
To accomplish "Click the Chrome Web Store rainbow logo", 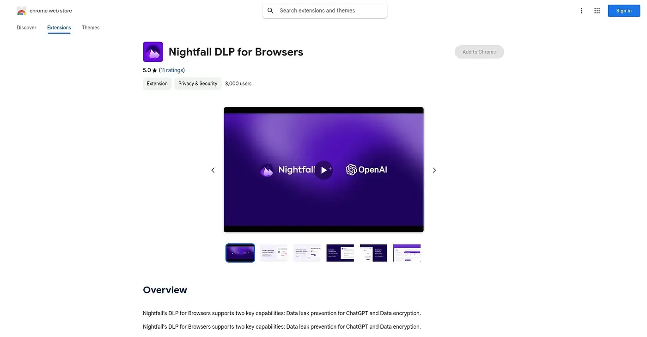I will pyautogui.click(x=21, y=11).
